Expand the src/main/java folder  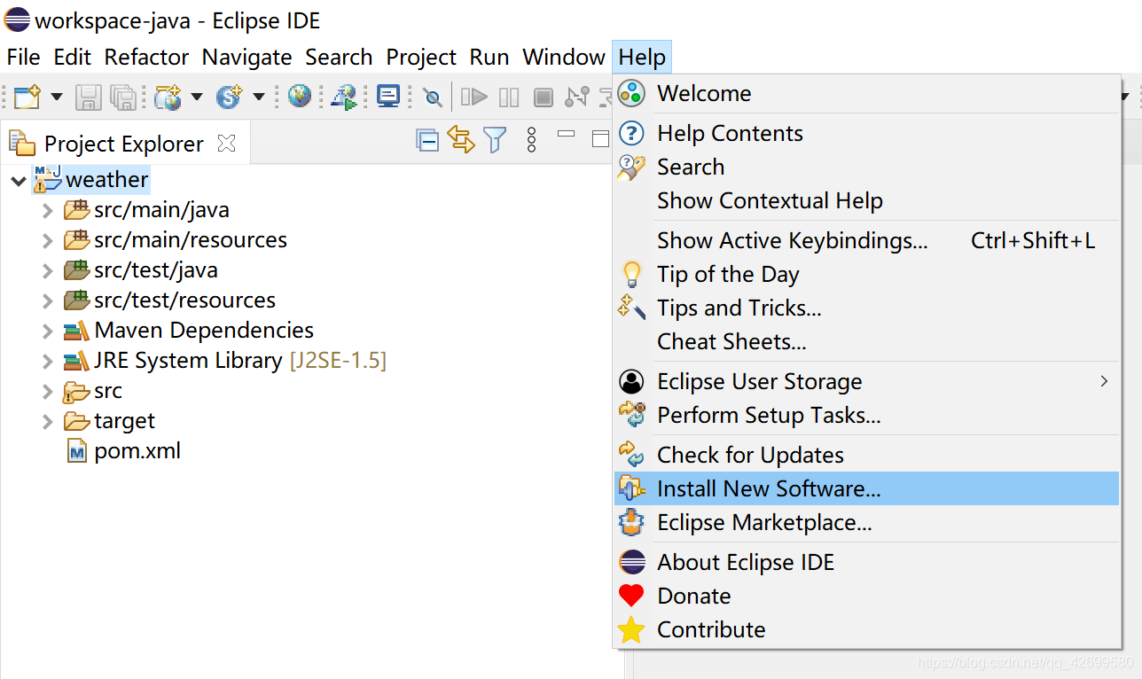tap(48, 211)
